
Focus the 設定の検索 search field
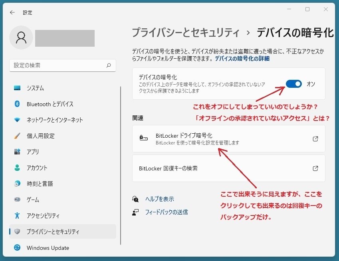pos(63,65)
